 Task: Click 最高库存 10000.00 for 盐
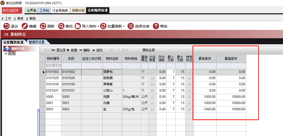(231, 109)
